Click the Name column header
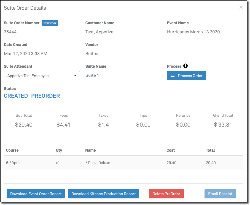This screenshot has height=205, width=250. point(91,150)
